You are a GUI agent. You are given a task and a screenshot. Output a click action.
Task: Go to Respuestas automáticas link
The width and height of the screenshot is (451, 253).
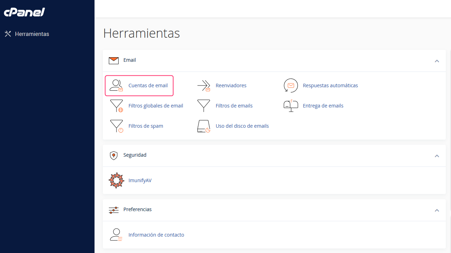click(330, 85)
